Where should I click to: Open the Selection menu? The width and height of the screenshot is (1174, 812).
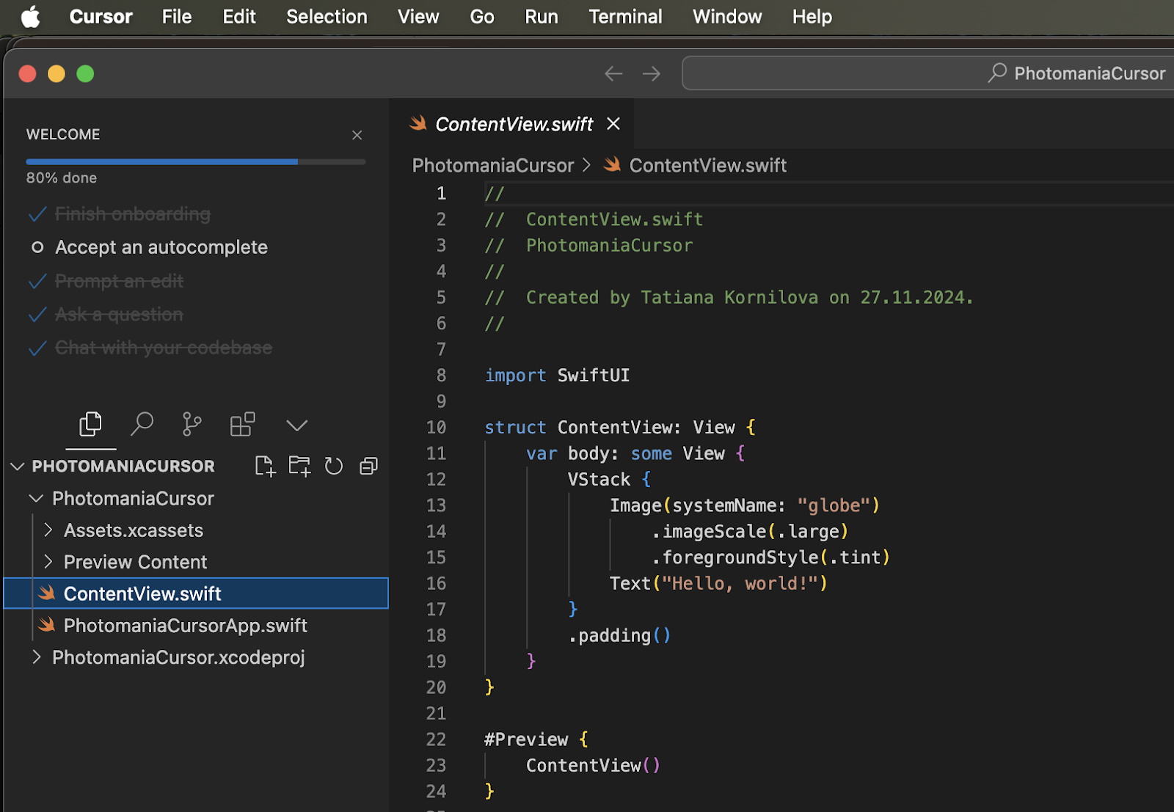(327, 16)
